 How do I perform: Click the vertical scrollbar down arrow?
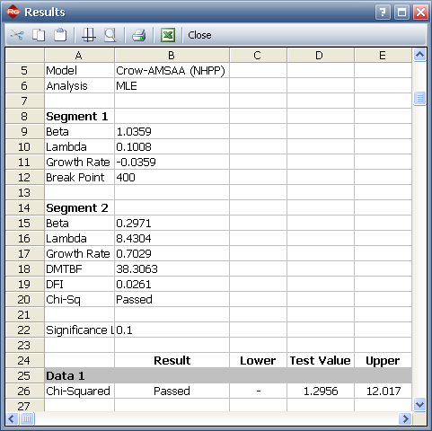[419, 405]
